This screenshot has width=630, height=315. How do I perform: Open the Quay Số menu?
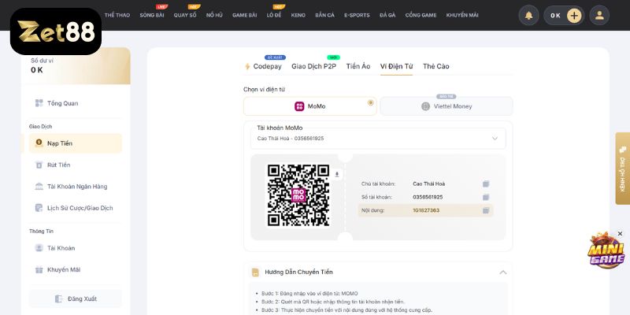185,15
